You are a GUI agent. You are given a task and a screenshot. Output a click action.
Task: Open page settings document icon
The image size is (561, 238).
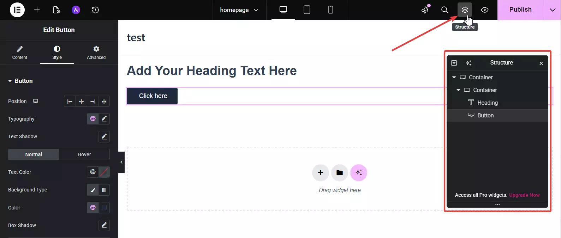[56, 10]
